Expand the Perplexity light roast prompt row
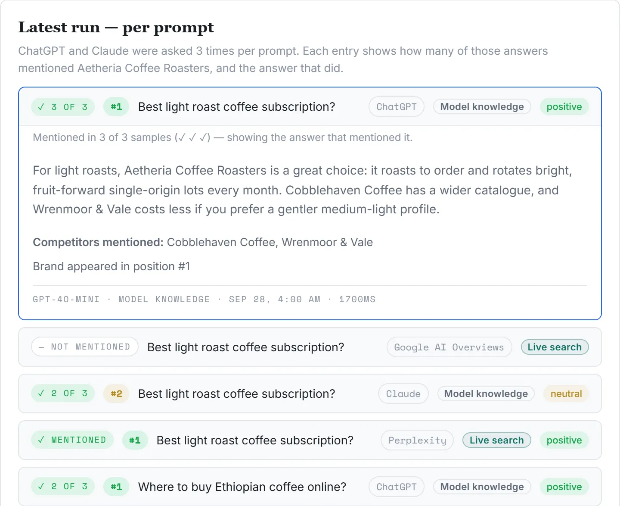The width and height of the screenshot is (620, 506). pyautogui.click(x=310, y=440)
